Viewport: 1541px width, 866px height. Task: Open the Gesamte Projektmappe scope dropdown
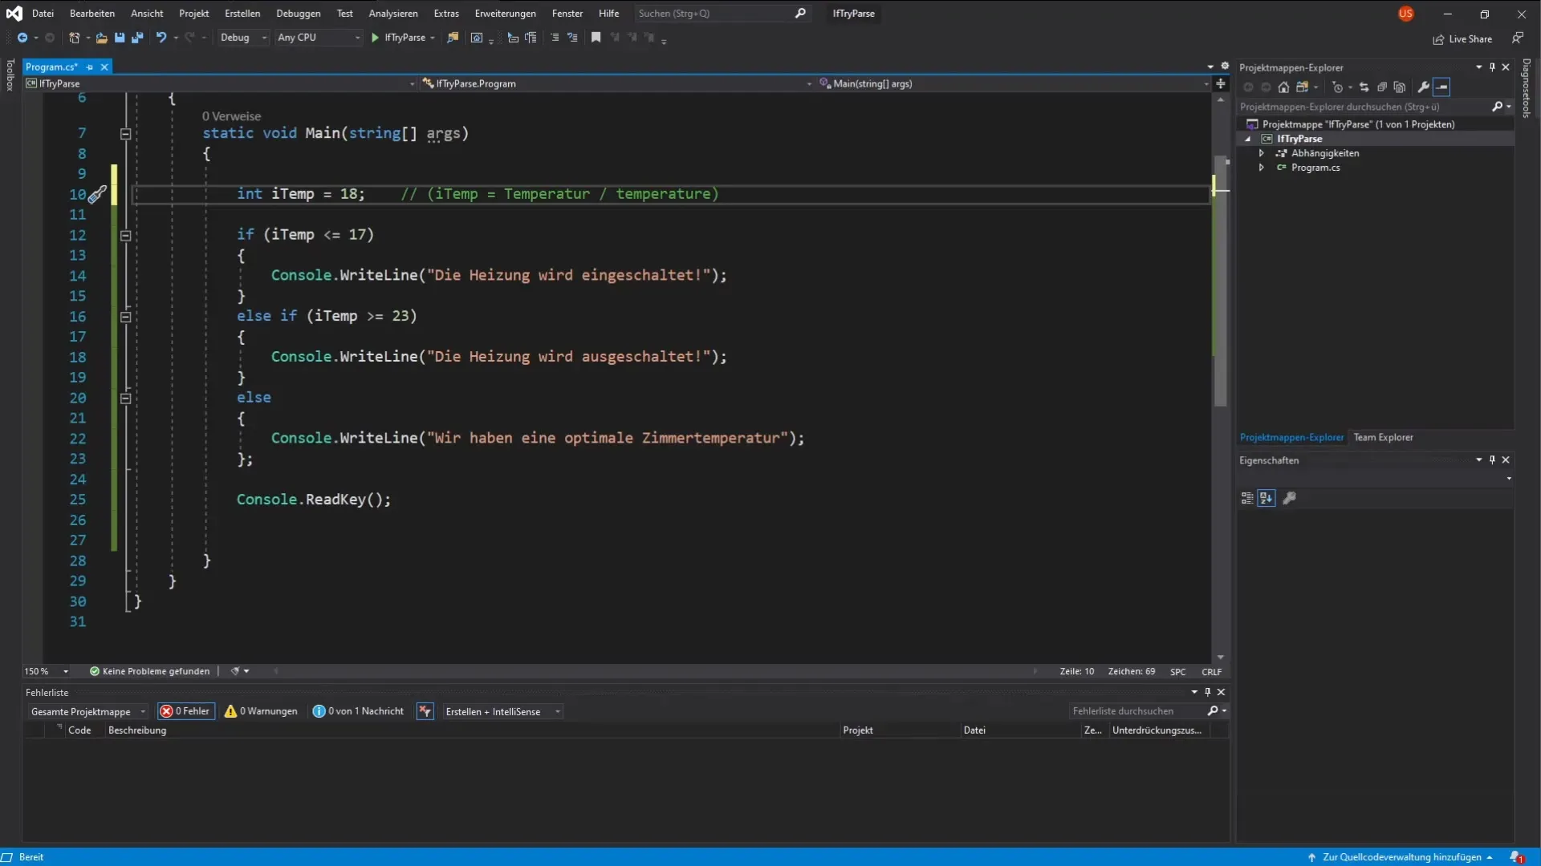(x=87, y=712)
